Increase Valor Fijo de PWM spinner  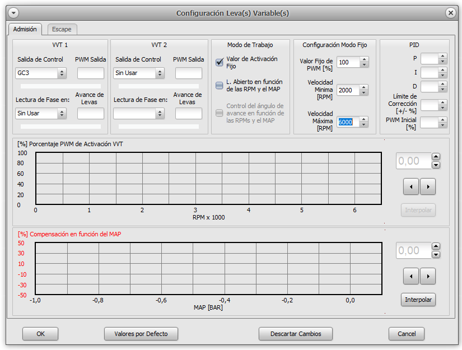tap(365, 59)
